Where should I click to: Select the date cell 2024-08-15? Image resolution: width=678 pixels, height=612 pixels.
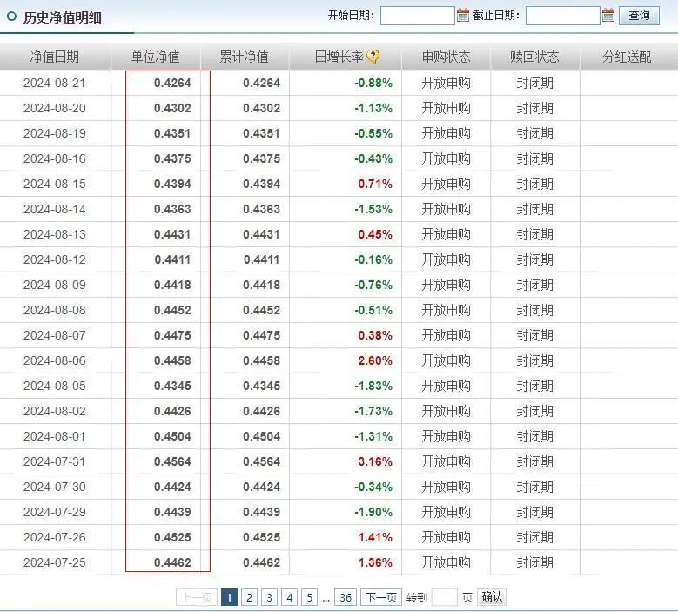55,184
